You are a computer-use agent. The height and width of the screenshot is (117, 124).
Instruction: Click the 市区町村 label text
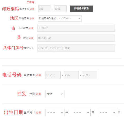[23, 28]
